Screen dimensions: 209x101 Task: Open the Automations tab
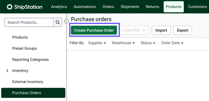pos(85,7)
